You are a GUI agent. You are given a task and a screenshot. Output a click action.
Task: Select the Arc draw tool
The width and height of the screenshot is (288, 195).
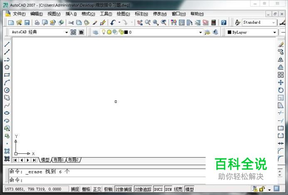point(7,82)
